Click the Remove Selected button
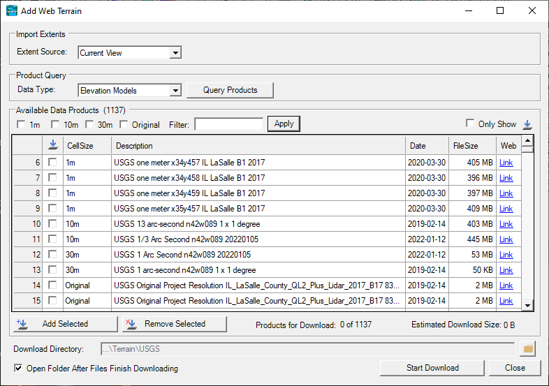549x386 pixels. (x=174, y=324)
